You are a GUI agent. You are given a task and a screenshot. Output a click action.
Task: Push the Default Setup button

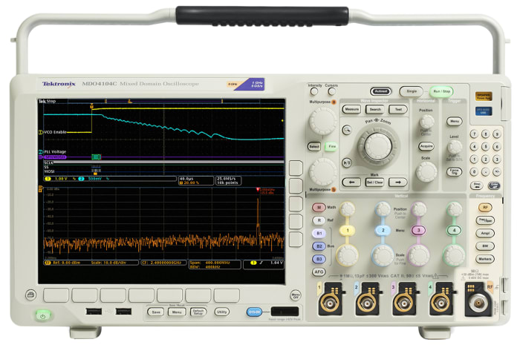[198, 312]
